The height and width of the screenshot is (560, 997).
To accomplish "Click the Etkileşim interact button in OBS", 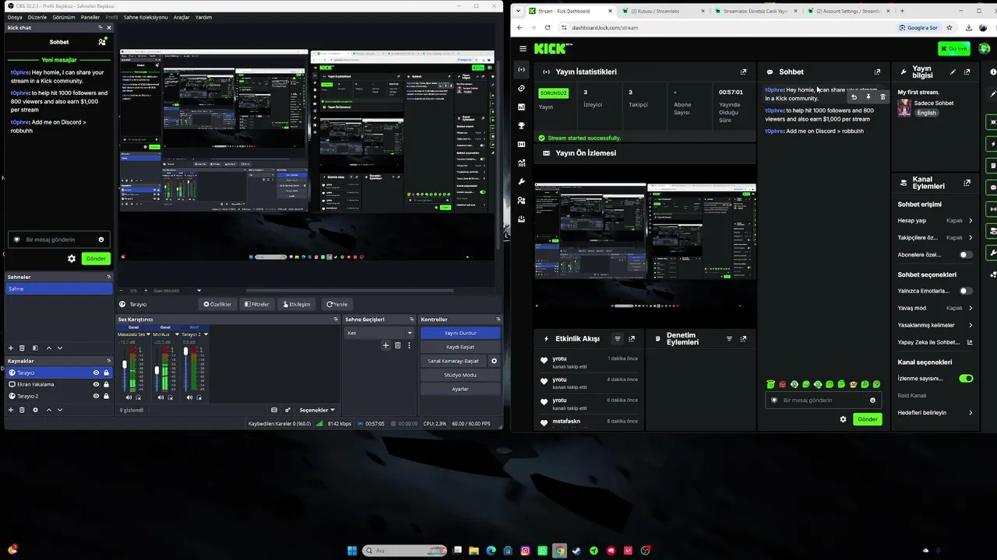I will coord(296,304).
